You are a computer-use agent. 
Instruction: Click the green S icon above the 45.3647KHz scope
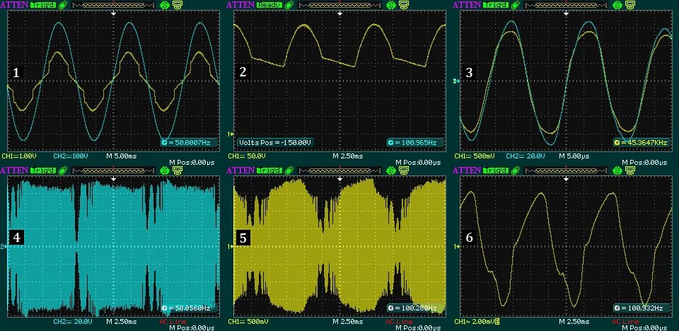tap(617, 5)
